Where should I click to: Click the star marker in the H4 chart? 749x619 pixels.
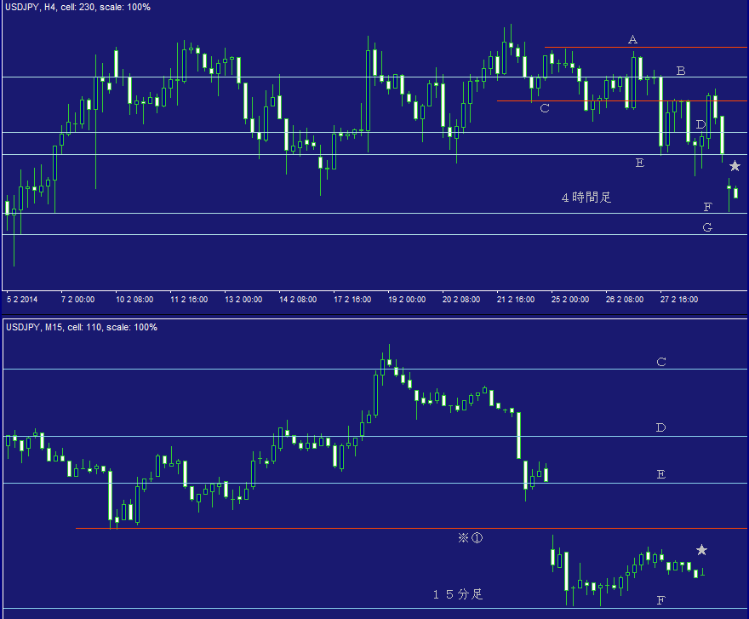coord(735,166)
